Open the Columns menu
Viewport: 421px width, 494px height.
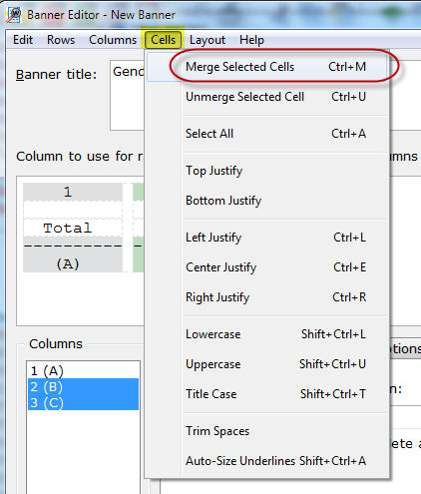113,40
